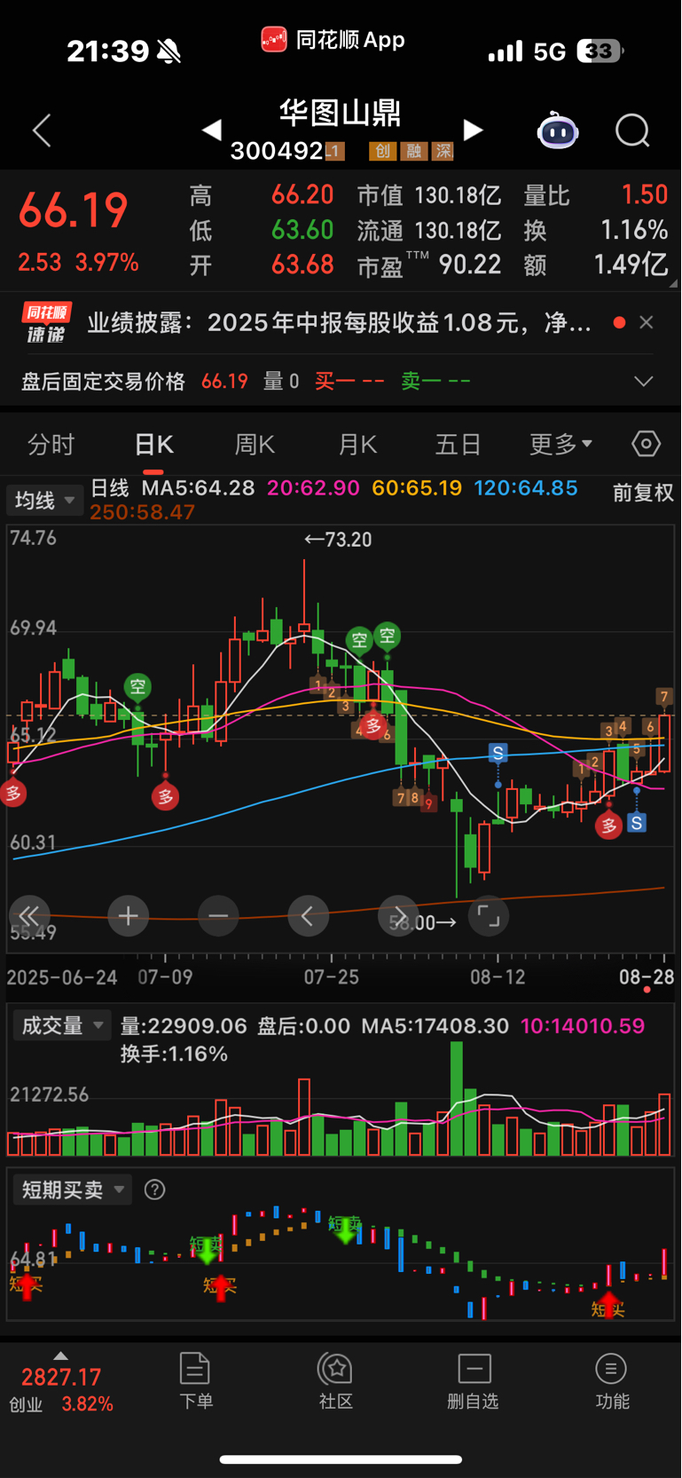
Task: Tap the 创 board tag
Action: point(381,151)
